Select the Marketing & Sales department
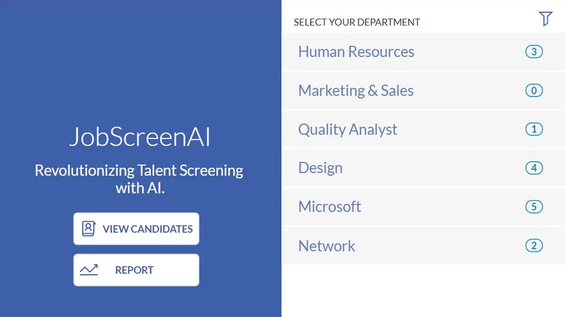The height and width of the screenshot is (317, 565). click(x=356, y=91)
